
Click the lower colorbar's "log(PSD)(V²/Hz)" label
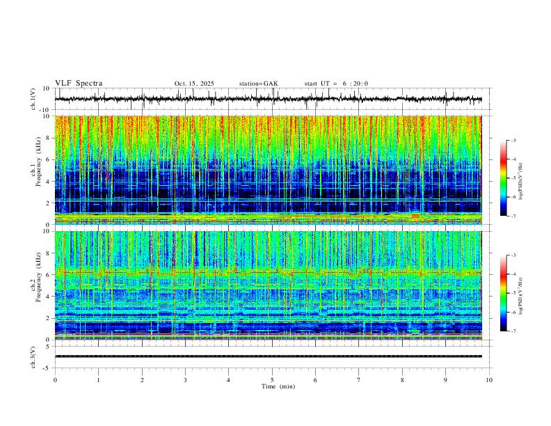pos(521,296)
